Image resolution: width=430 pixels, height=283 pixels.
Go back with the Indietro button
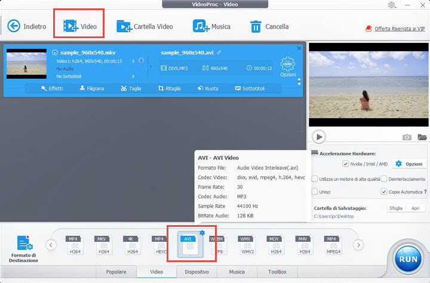tap(27, 26)
